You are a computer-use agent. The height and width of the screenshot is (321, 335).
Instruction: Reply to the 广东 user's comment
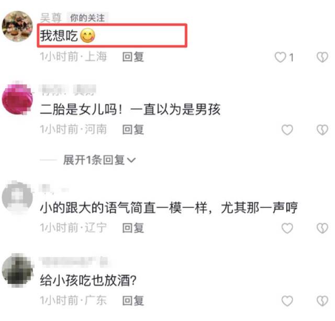[133, 301]
